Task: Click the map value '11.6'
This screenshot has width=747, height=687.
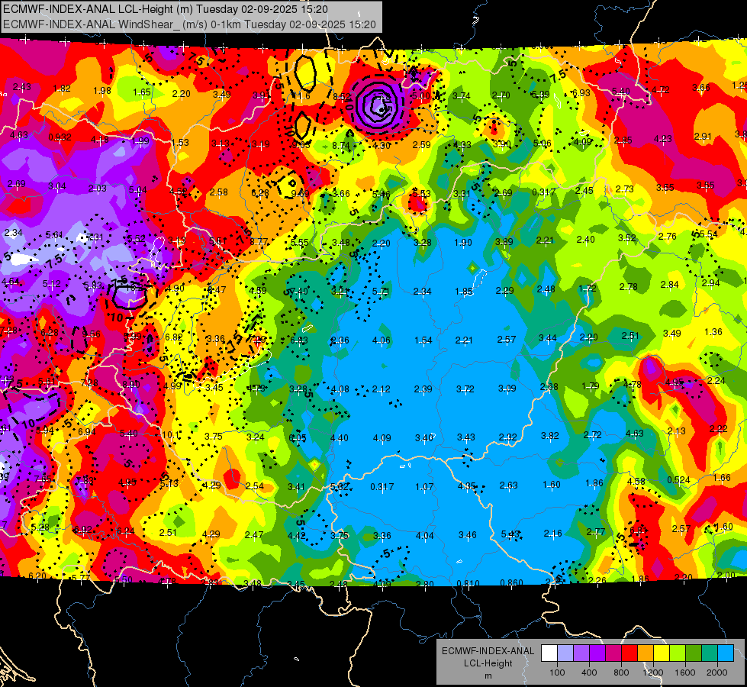Action: 301,96
